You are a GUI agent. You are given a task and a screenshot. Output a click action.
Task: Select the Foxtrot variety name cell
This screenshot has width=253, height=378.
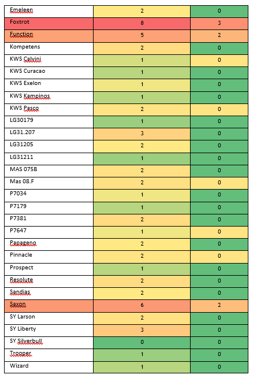(49, 24)
